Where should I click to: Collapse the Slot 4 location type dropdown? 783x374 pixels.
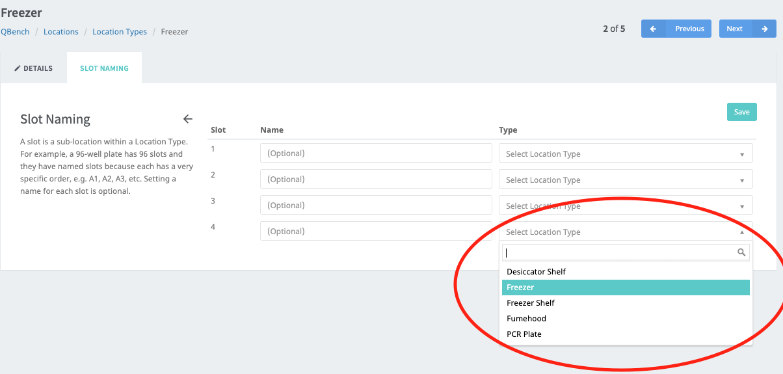point(626,232)
